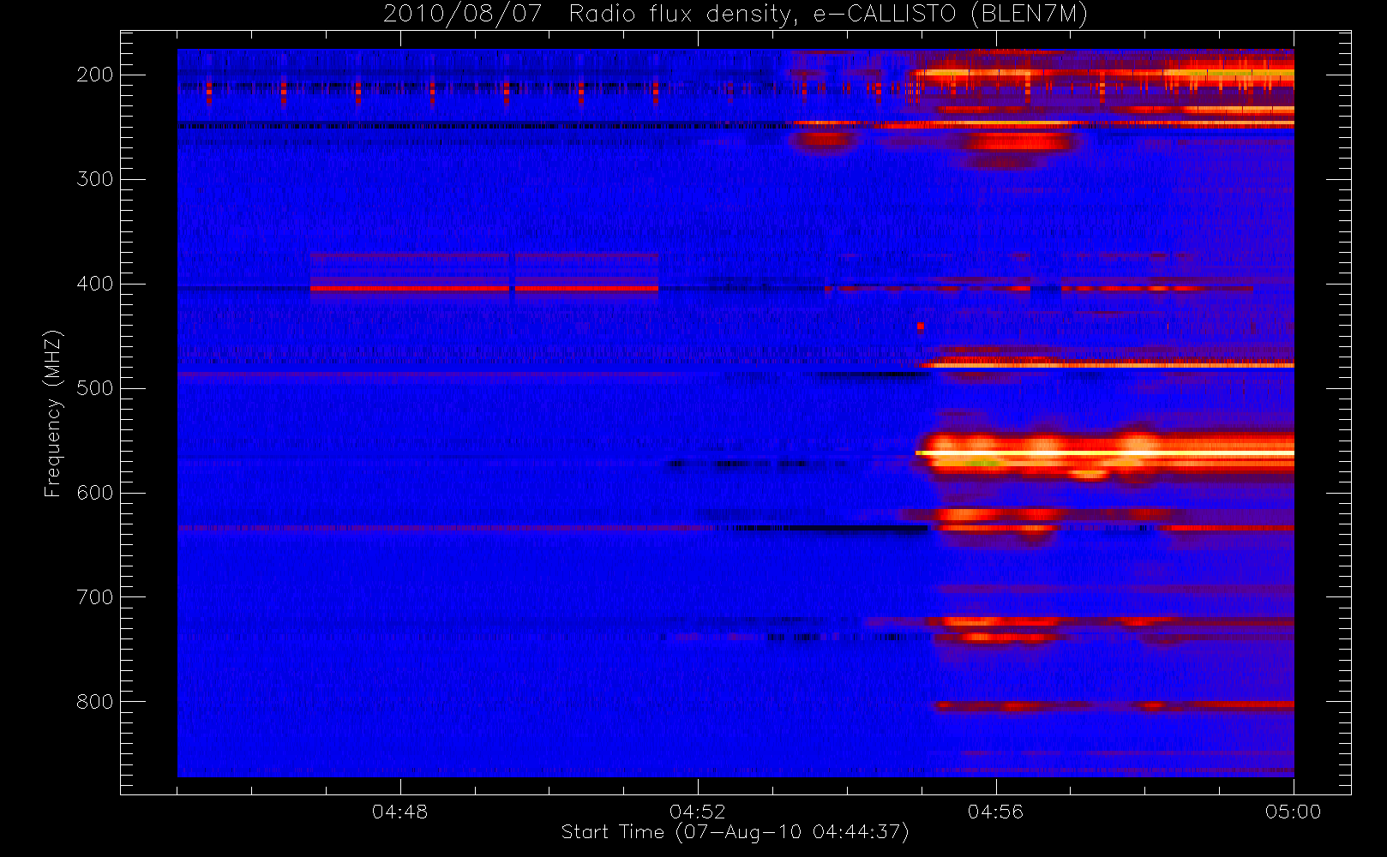This screenshot has height=857, width=1387.
Task: Select the 200 frequency axis label
Action: tap(94, 75)
